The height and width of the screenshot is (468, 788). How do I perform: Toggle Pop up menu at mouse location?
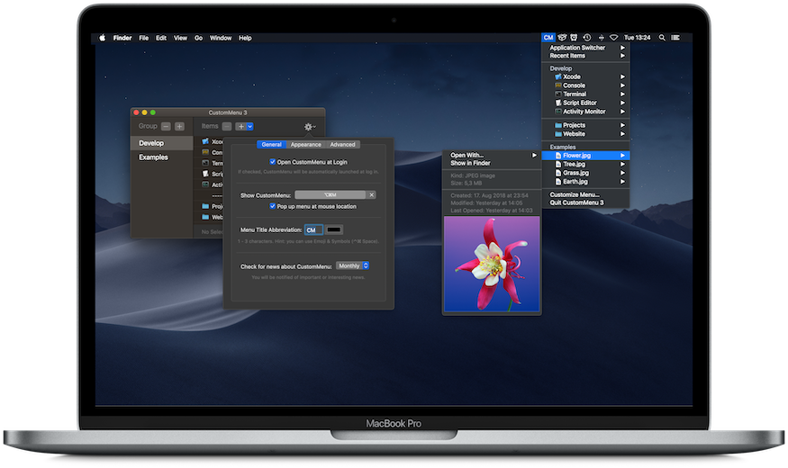point(272,206)
